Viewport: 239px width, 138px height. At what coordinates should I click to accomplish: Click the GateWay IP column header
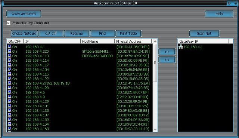(203, 42)
